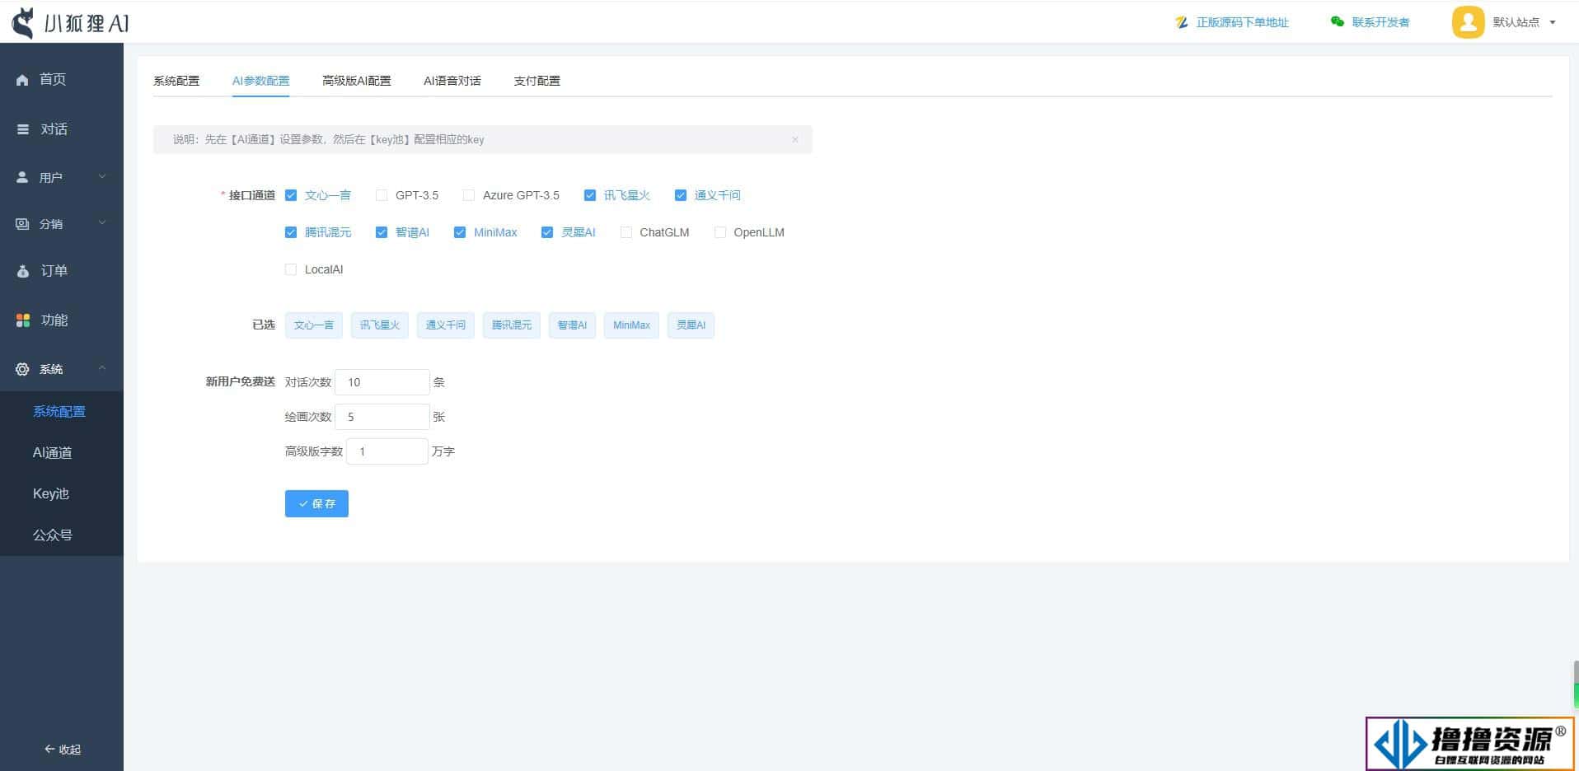Image resolution: width=1579 pixels, height=771 pixels.
Task: Click the 讯飞星火 selected tag
Action: (x=380, y=325)
